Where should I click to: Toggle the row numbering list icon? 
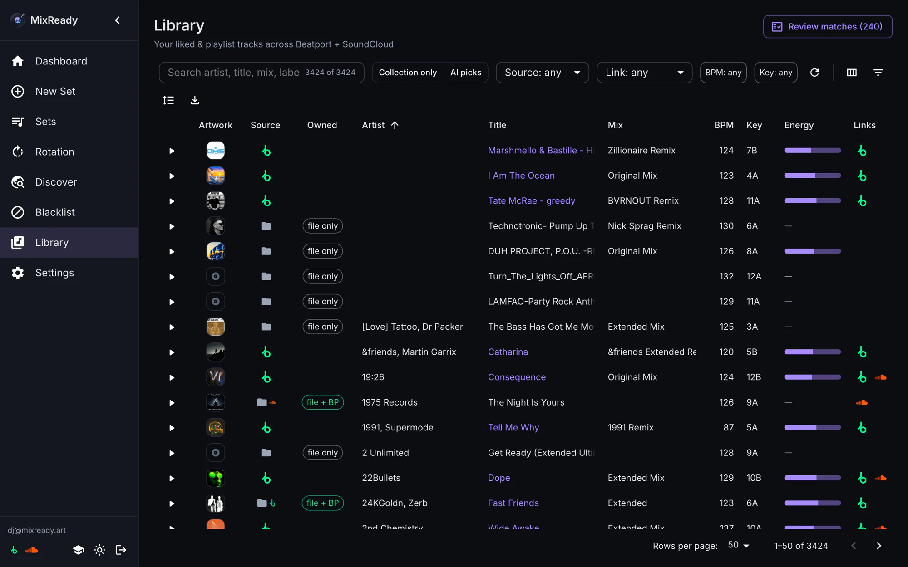coord(168,100)
